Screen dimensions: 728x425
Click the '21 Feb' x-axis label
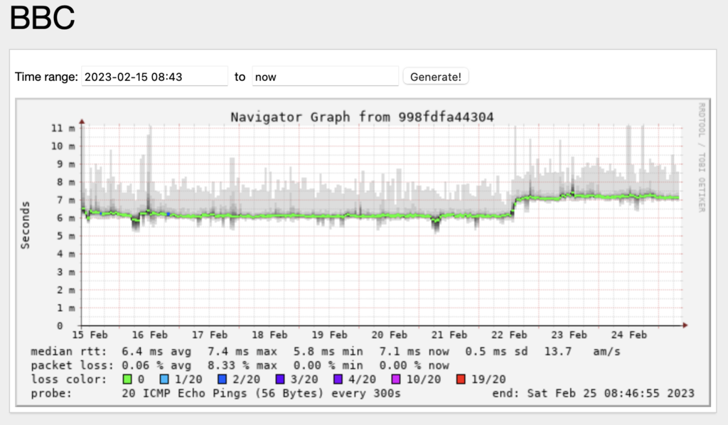(x=449, y=335)
